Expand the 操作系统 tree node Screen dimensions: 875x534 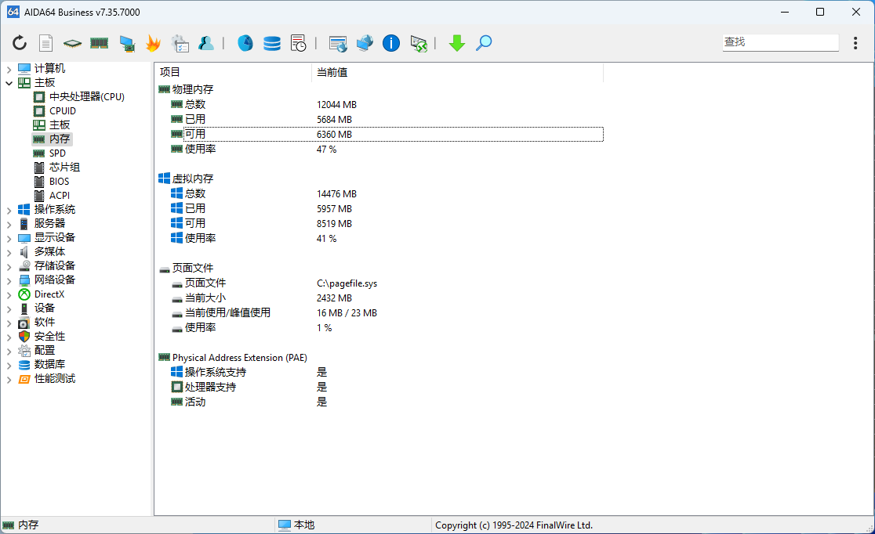coord(9,210)
